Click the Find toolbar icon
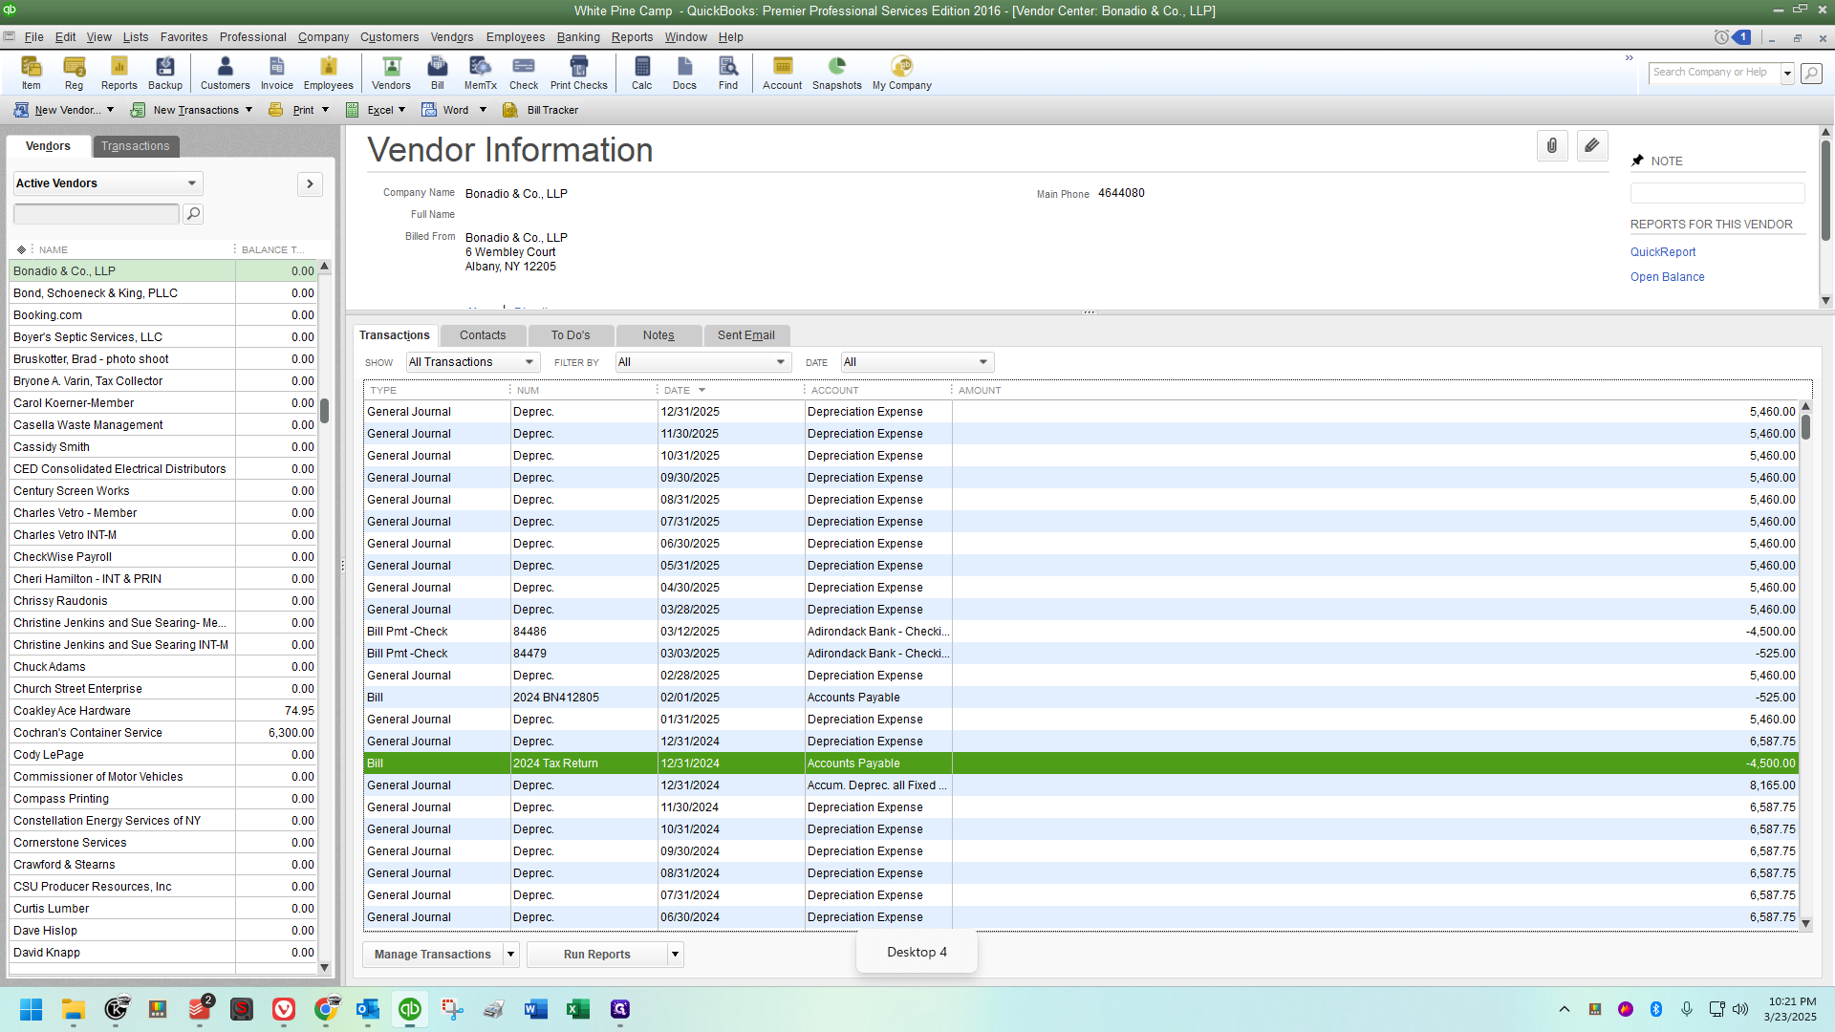This screenshot has width=1835, height=1032. point(728,73)
